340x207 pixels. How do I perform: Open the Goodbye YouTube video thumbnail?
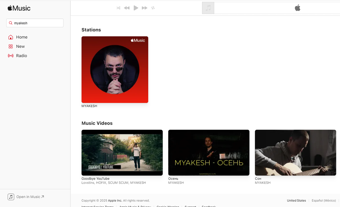pos(122,153)
